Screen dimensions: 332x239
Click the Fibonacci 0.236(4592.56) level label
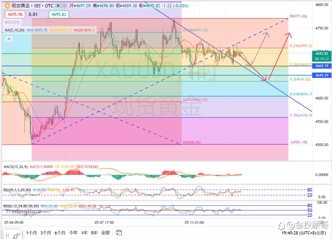click(x=196, y=100)
